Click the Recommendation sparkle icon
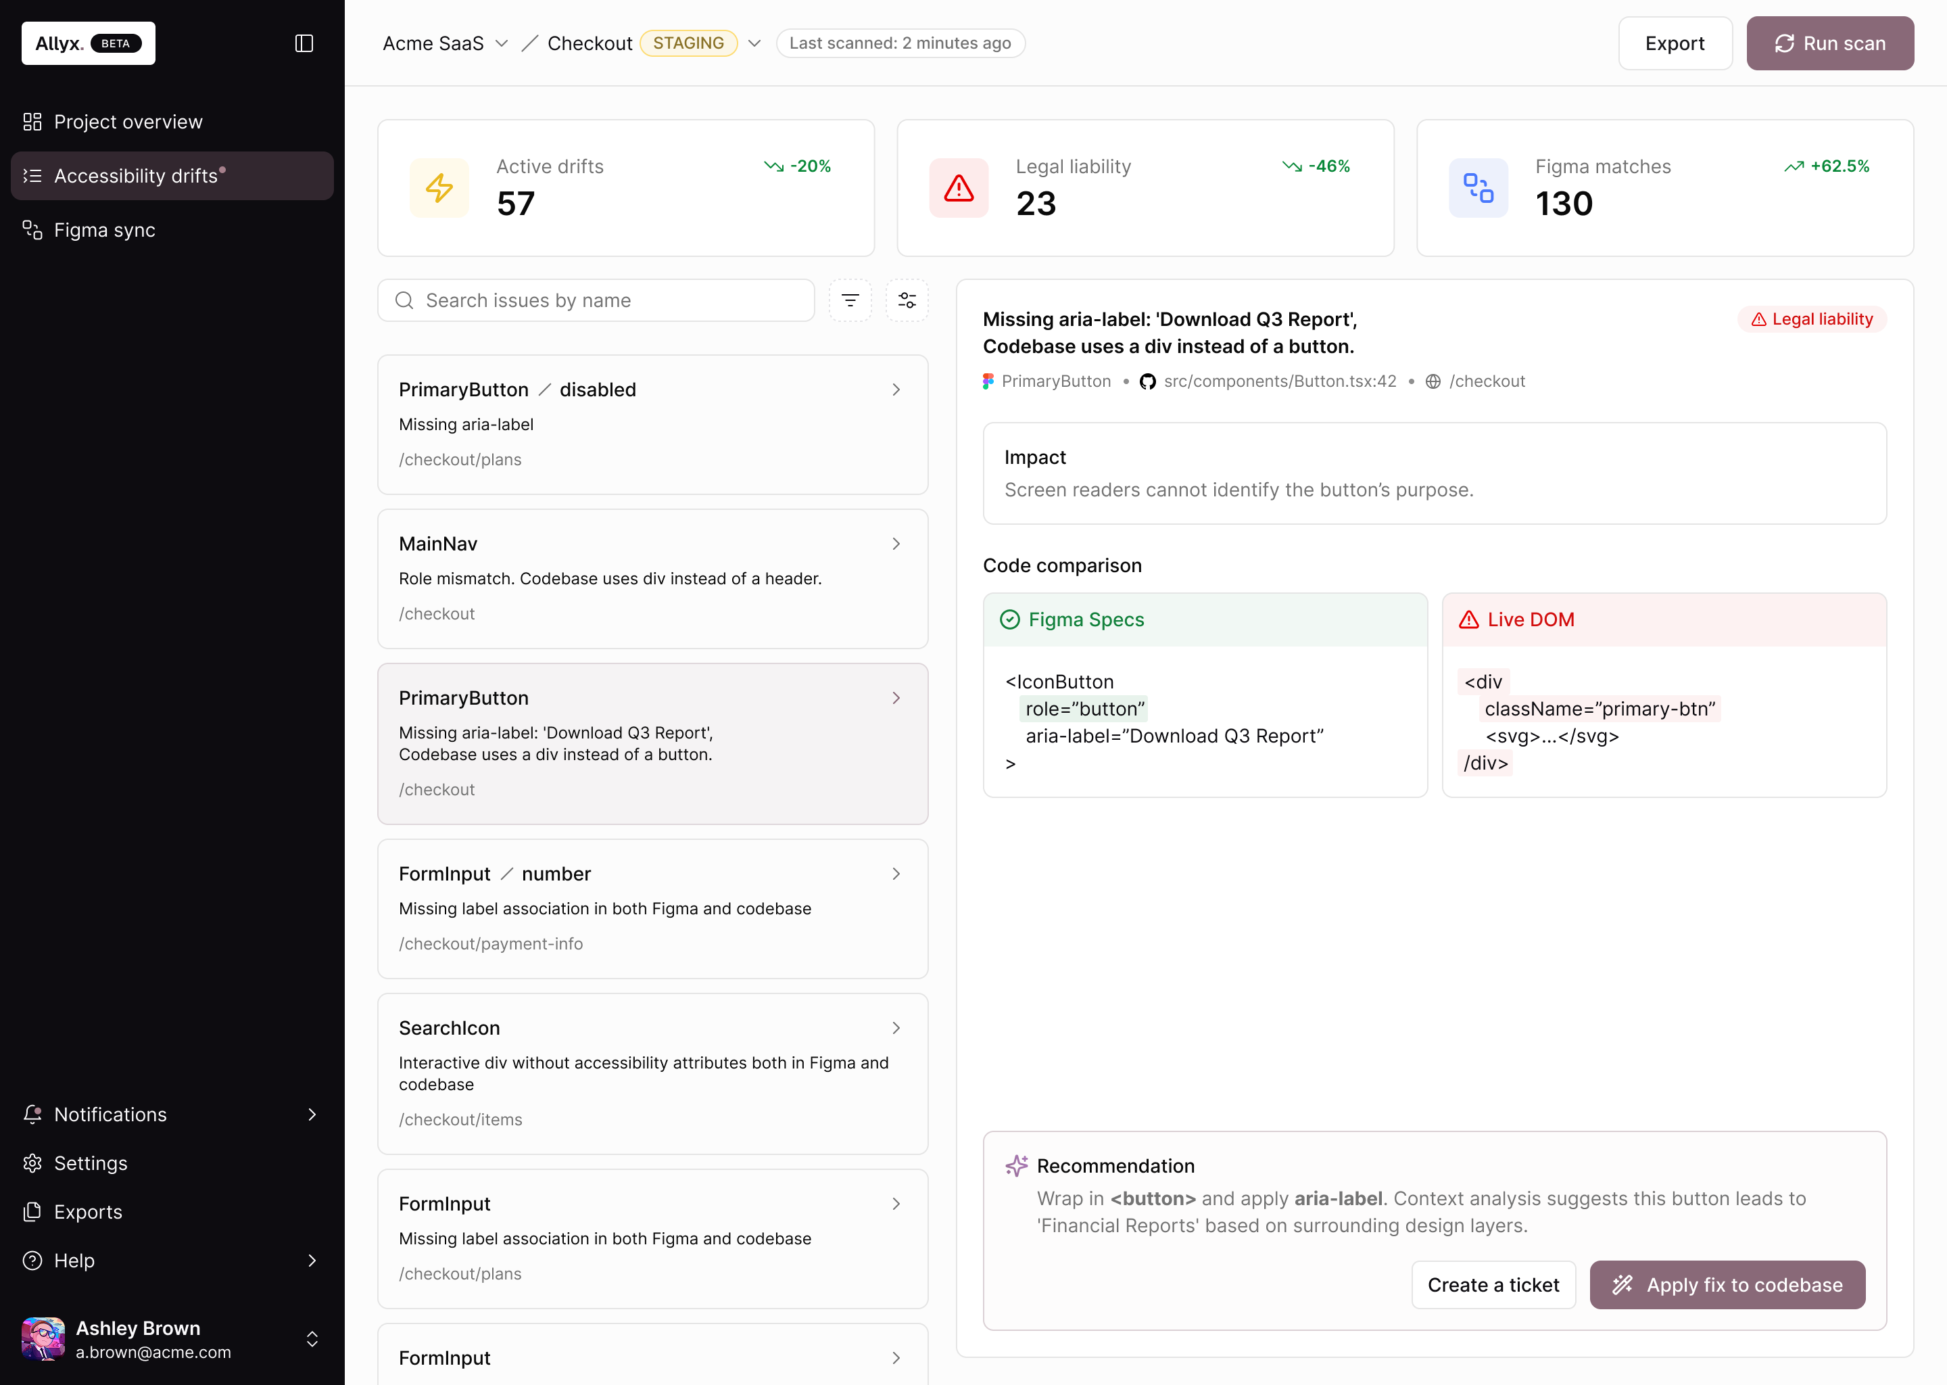 [x=1017, y=1166]
